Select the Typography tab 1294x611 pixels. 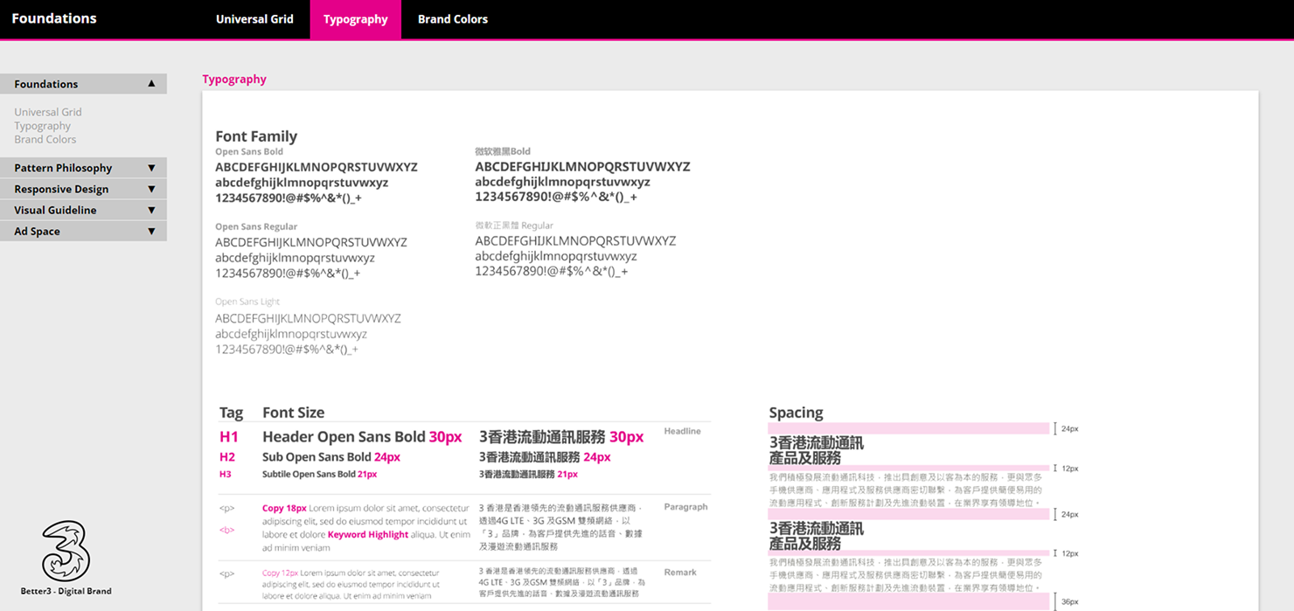[x=355, y=19]
